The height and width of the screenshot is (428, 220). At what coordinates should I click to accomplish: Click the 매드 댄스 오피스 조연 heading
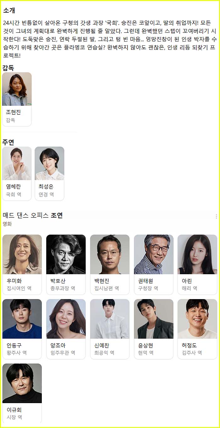point(33,215)
